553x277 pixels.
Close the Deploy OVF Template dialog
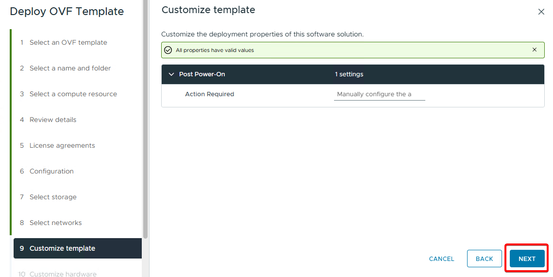click(541, 12)
